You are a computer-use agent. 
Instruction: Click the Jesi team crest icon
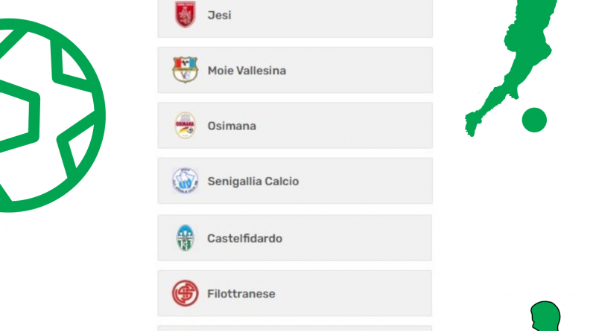click(x=185, y=14)
